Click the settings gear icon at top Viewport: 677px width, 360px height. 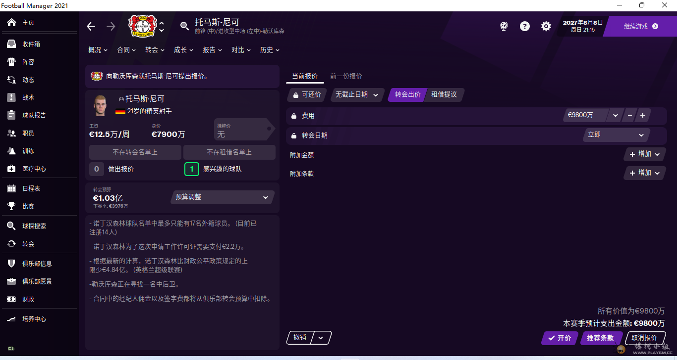point(546,26)
